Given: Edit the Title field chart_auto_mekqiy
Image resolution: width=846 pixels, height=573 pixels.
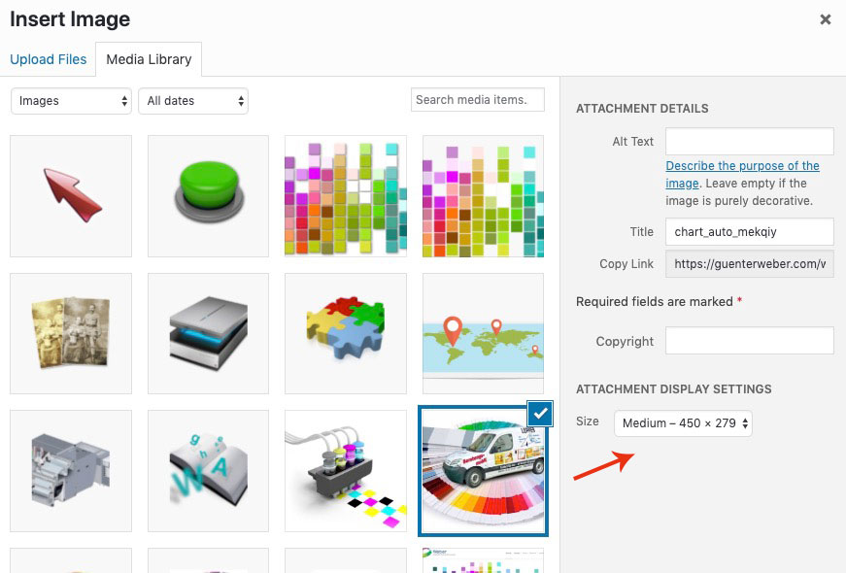Looking at the screenshot, I should click(750, 232).
